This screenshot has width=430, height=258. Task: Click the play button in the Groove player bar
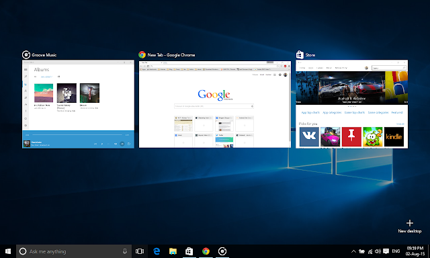[x=102, y=144]
